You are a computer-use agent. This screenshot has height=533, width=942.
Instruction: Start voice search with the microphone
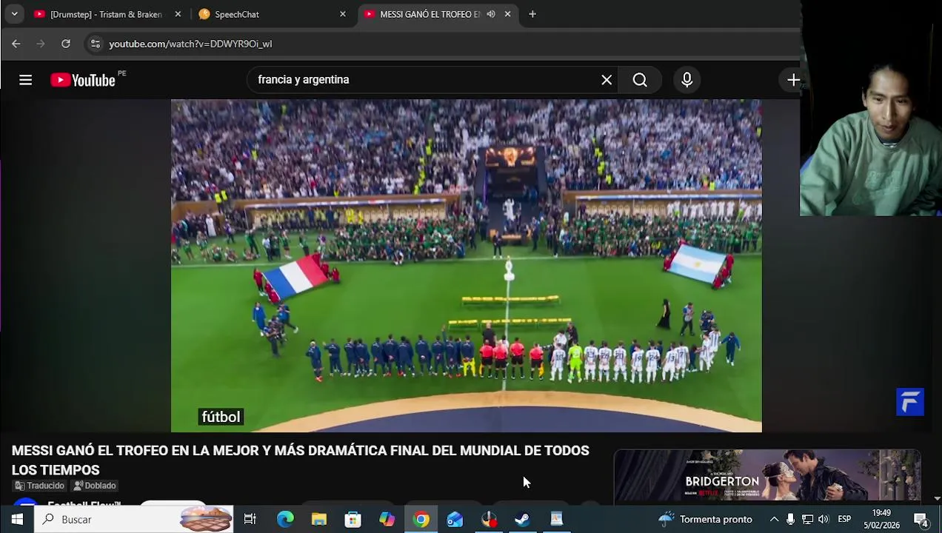click(687, 80)
